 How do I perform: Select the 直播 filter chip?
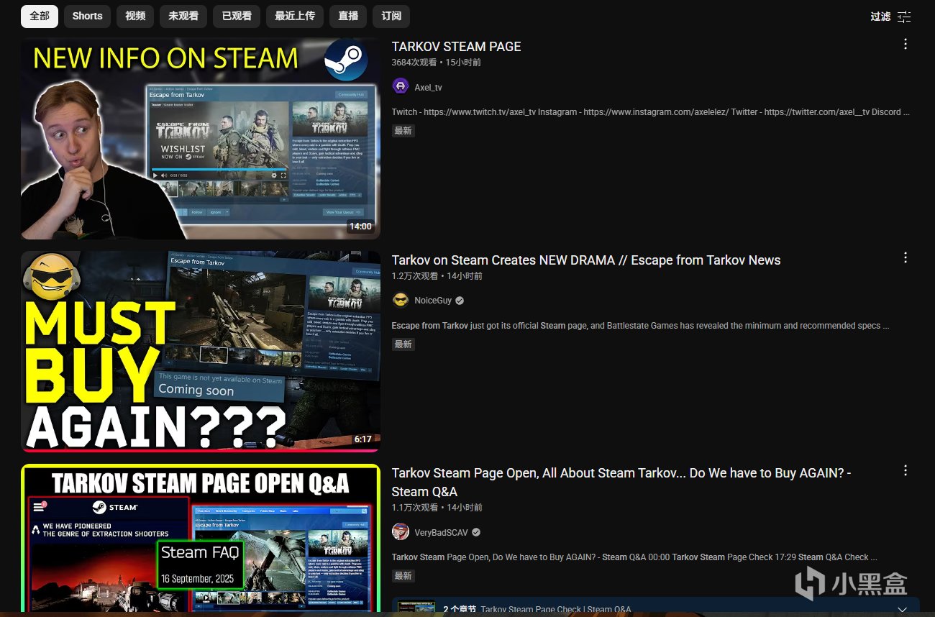click(348, 16)
